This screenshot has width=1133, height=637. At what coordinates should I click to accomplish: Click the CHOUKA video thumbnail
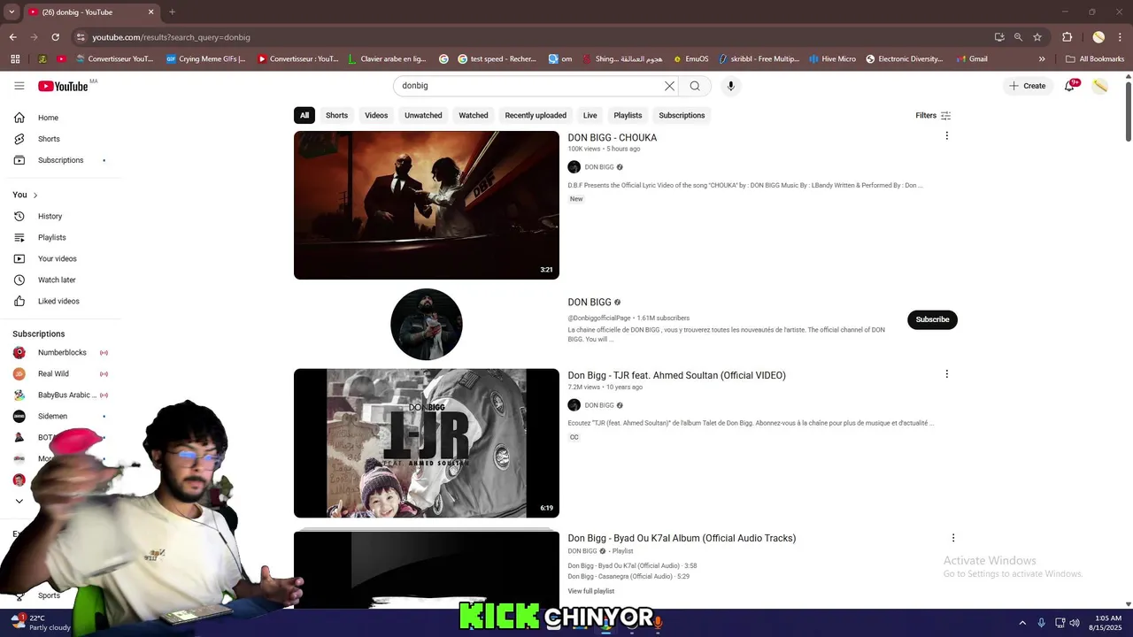[x=427, y=205]
